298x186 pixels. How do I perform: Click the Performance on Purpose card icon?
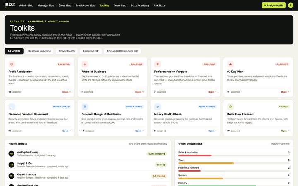tap(158, 64)
